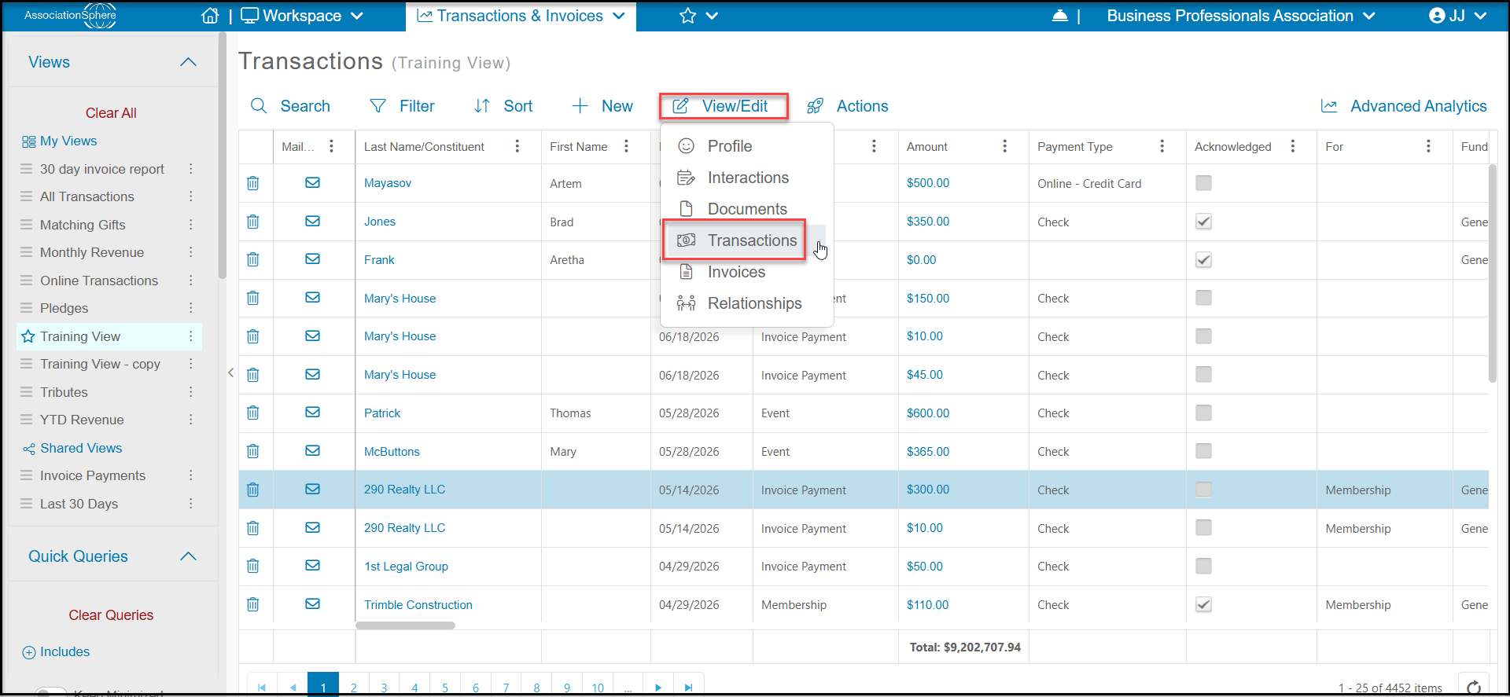Toggle Acknowledged checkbox for Mayasov
1510x697 pixels.
pos(1203,183)
